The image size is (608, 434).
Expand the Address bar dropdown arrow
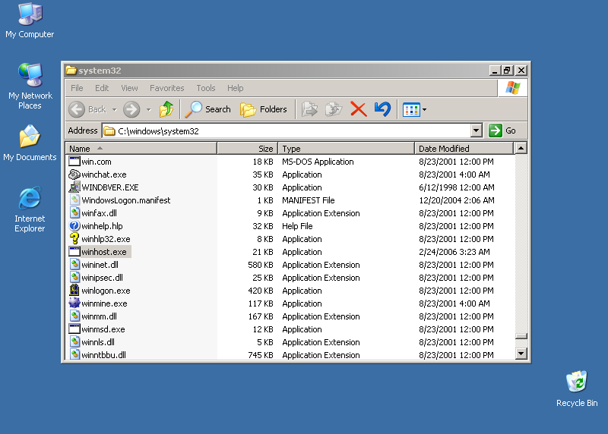click(477, 131)
